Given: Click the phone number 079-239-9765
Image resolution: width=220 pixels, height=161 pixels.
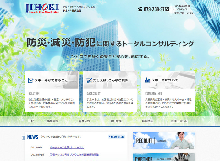Looking at the screenshot, I should coord(157,9).
